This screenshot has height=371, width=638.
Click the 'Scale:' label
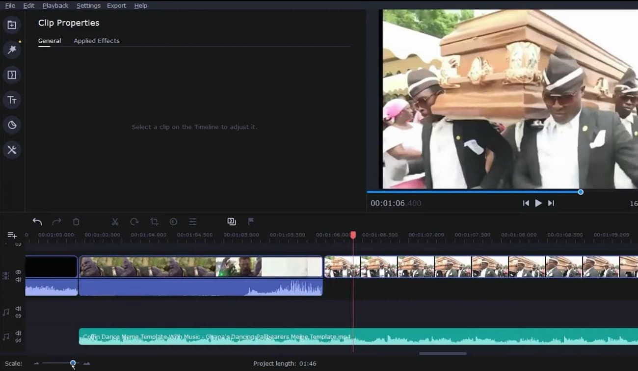tap(14, 364)
